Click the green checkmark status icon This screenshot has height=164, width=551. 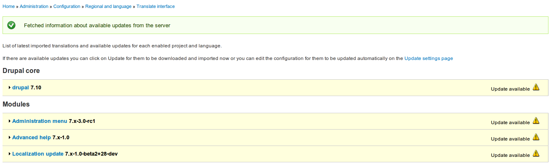[x=11, y=25]
